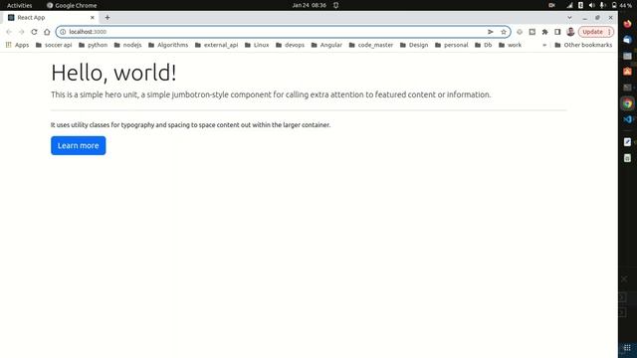Viewport: 637px width, 358px height.
Task: Click the Learn more button
Action: [x=79, y=145]
